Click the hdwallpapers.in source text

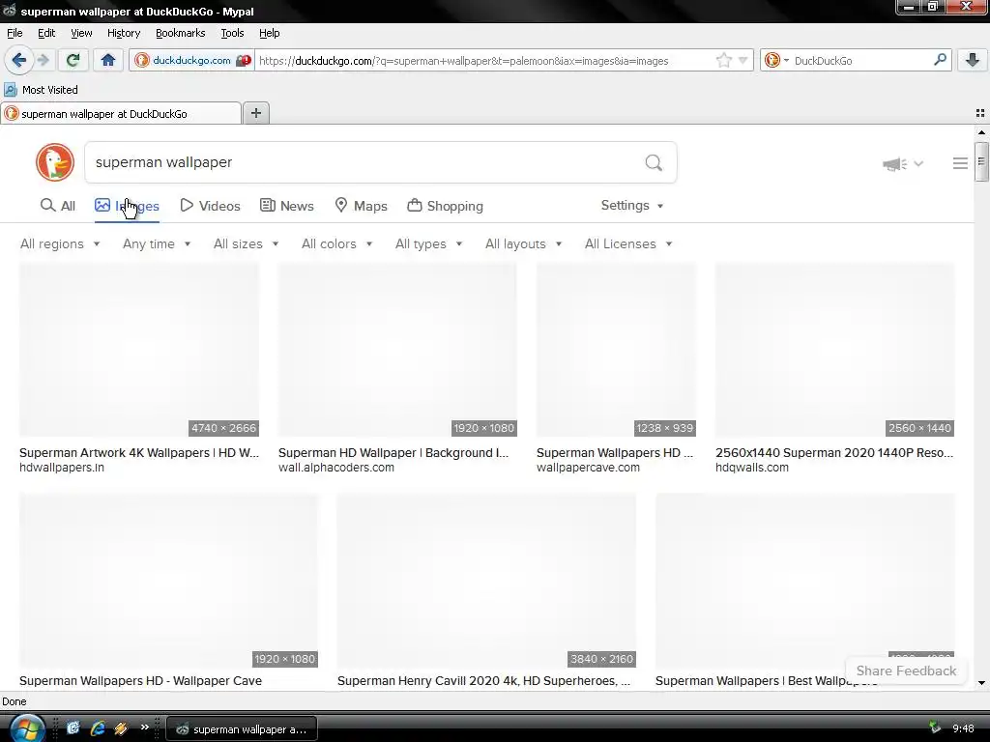[62, 468]
